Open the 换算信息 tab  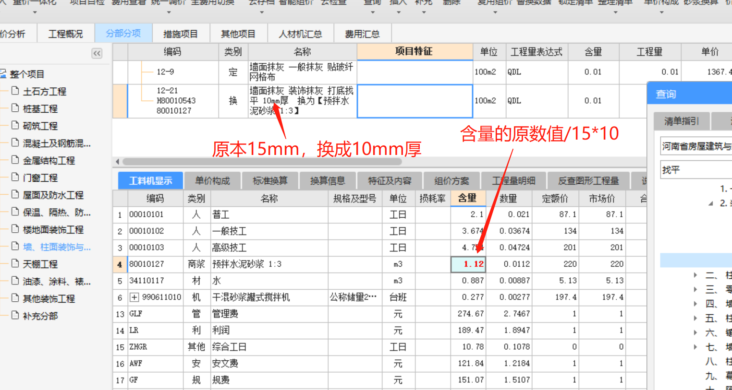[x=328, y=181]
